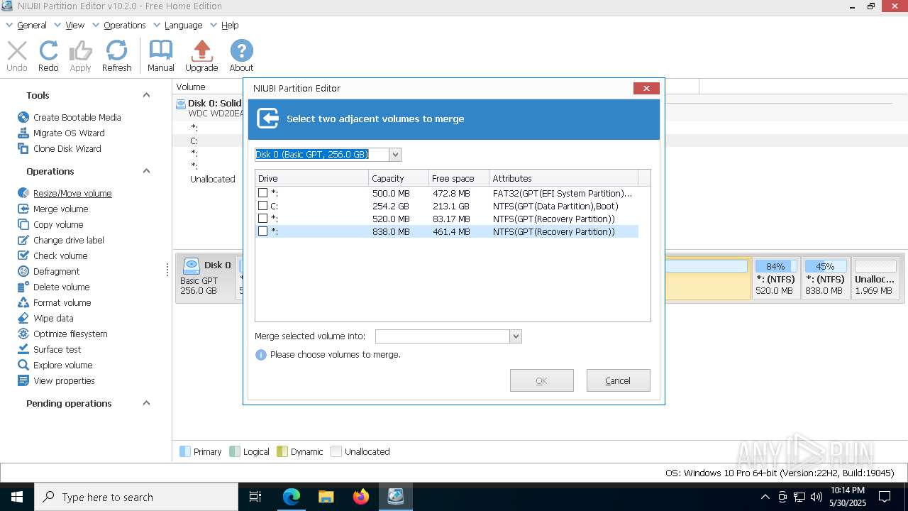Click the Check volume icon
The width and height of the screenshot is (908, 511).
click(23, 255)
